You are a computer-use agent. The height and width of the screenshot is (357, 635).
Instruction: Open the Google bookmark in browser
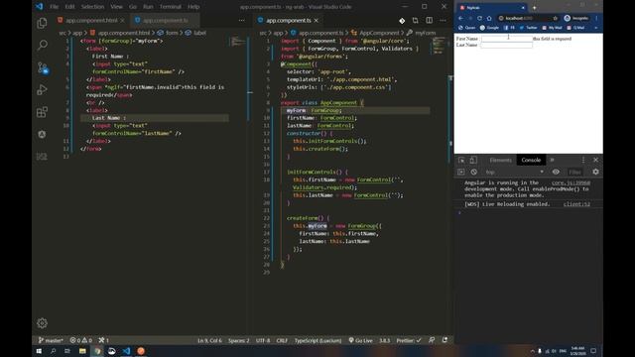(x=489, y=28)
